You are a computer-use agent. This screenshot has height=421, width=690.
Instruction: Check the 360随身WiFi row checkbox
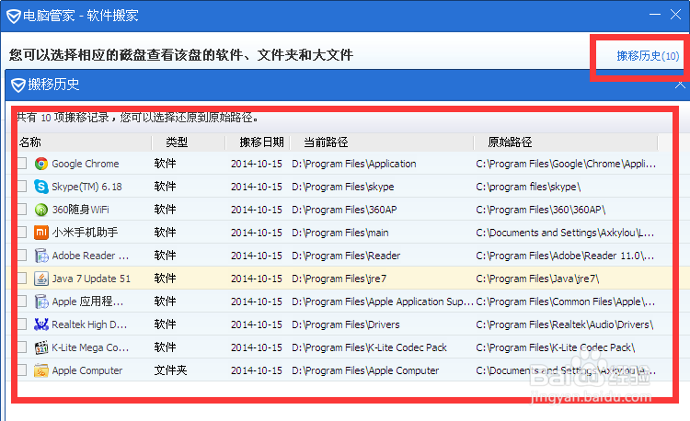(21, 210)
